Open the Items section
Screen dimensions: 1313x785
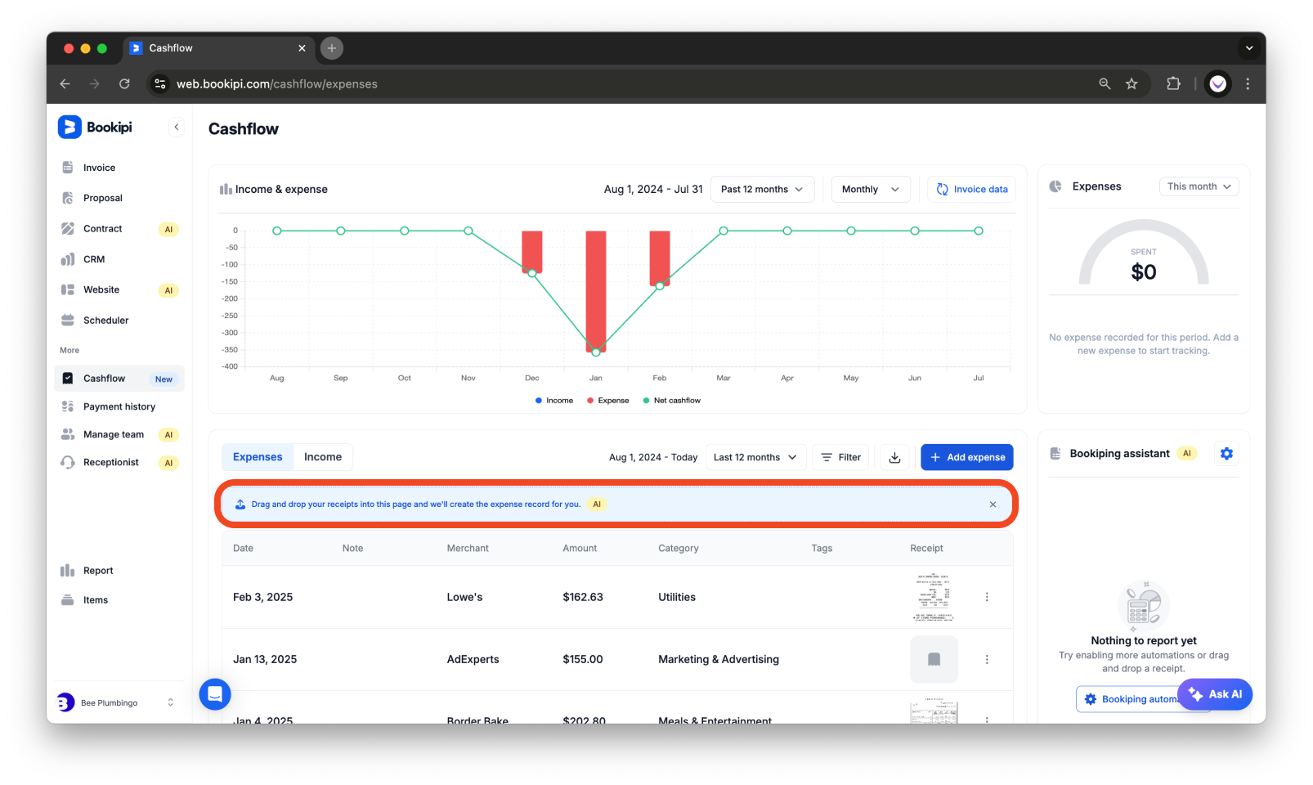click(95, 599)
